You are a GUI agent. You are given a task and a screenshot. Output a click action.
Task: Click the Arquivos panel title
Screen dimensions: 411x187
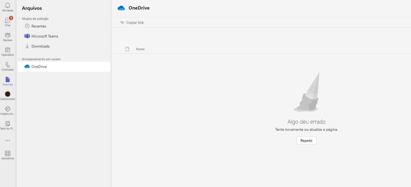tap(32, 8)
